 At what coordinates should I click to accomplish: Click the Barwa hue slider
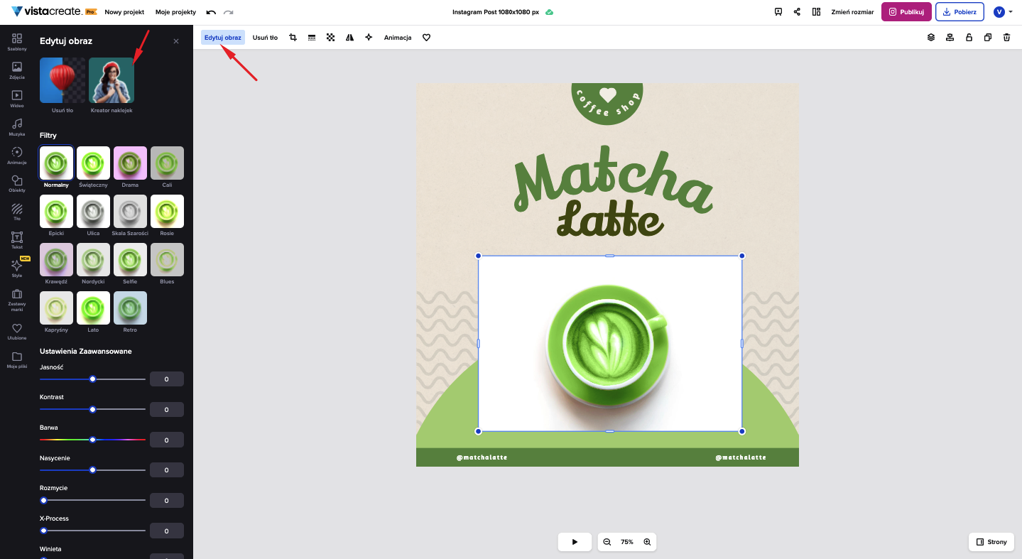tap(92, 440)
